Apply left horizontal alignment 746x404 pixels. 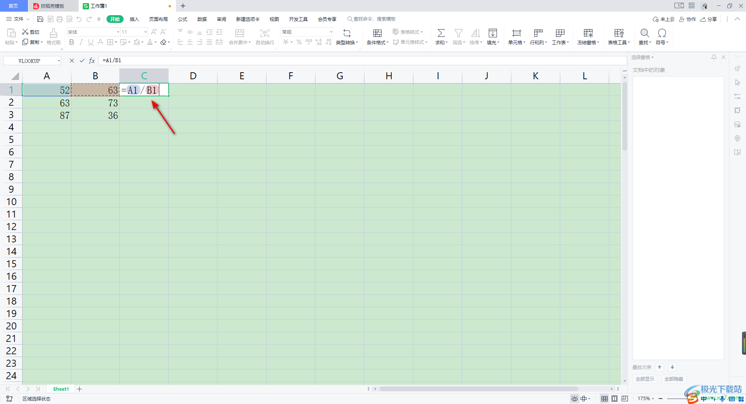click(180, 42)
